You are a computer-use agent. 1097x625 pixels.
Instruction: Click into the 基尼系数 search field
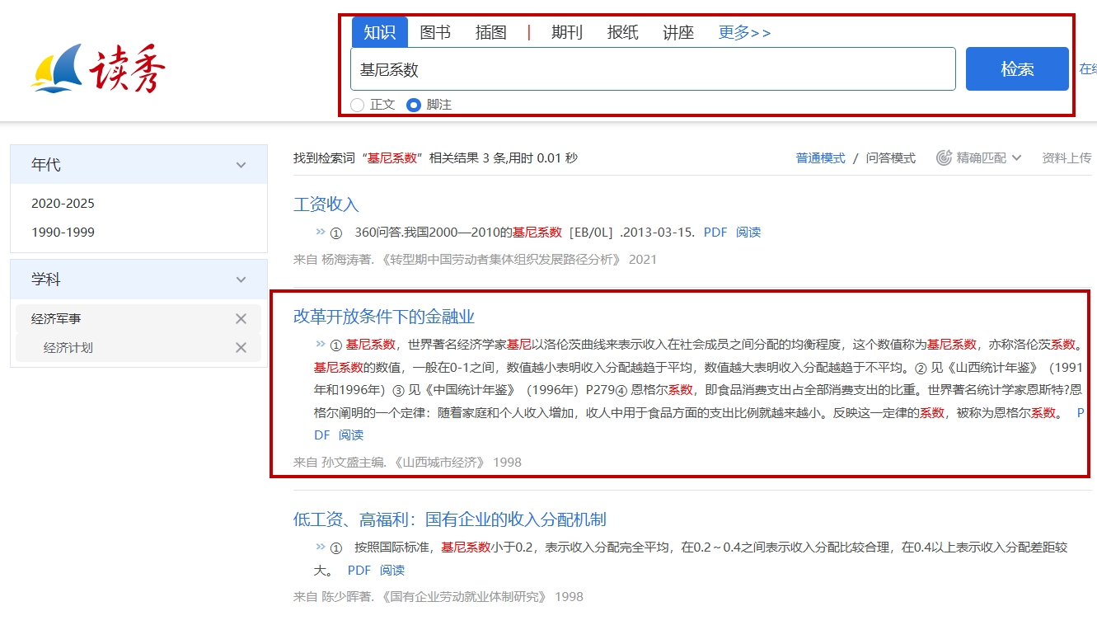[651, 69]
